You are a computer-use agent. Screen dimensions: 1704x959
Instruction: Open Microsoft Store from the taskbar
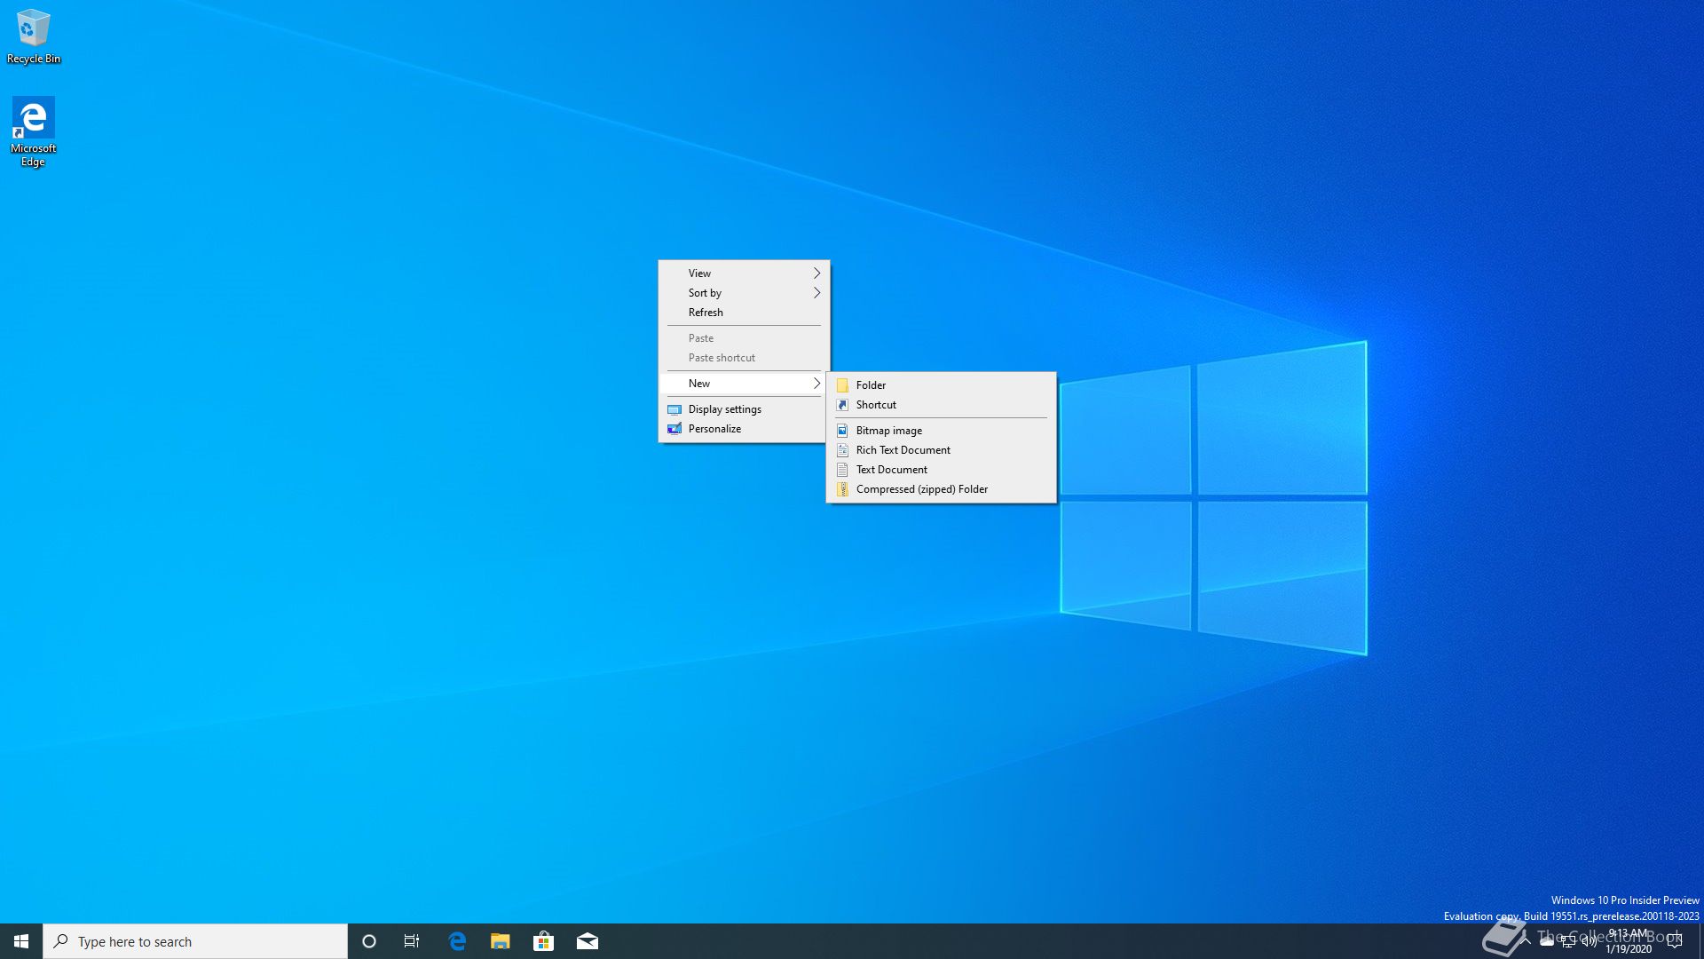tap(543, 941)
